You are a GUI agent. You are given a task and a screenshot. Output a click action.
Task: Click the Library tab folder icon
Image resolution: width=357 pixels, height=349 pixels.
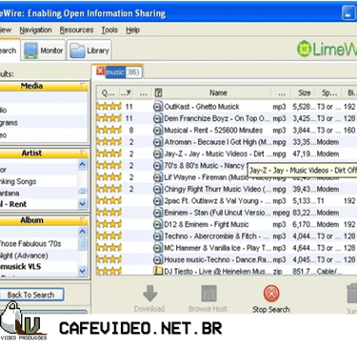pyautogui.click(x=77, y=51)
